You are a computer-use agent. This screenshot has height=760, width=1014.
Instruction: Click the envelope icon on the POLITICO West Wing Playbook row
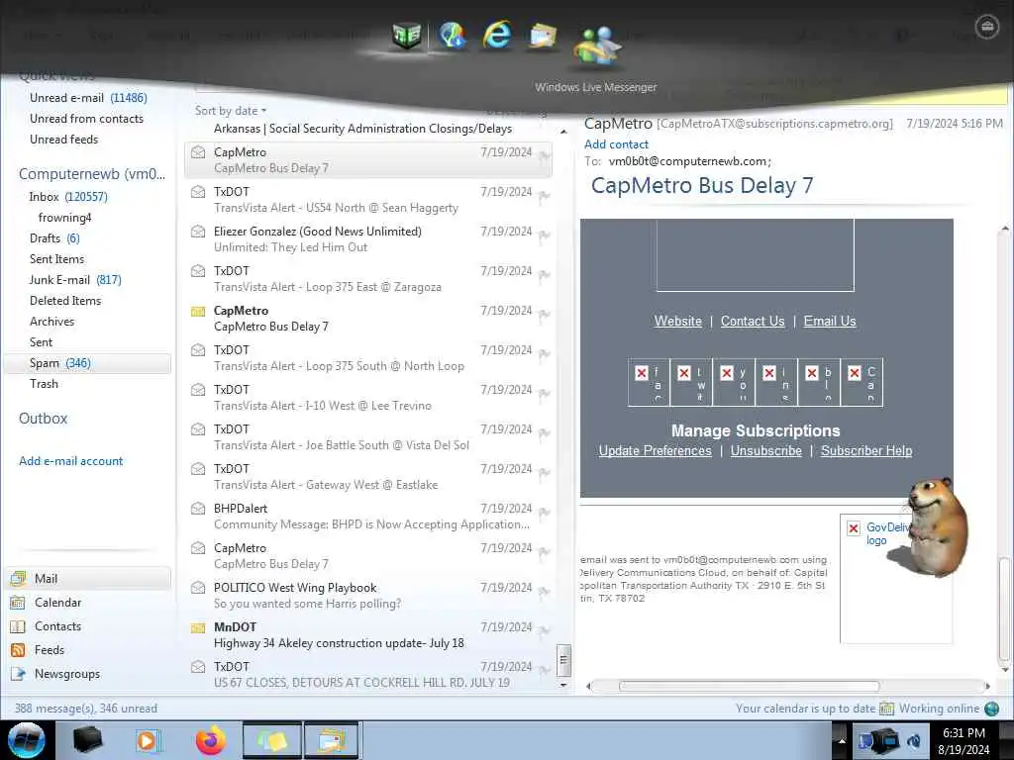[x=198, y=588]
